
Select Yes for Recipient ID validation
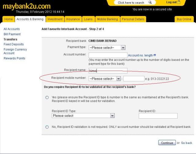tap(47, 97)
